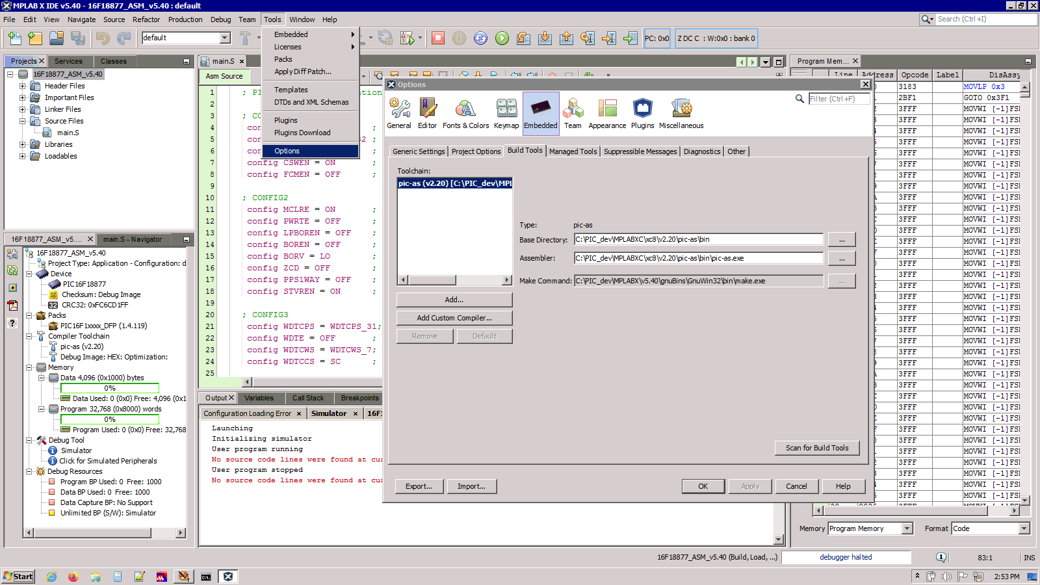Image resolution: width=1040 pixels, height=585 pixels.
Task: Switch to the Managed Tools tab
Action: (573, 151)
